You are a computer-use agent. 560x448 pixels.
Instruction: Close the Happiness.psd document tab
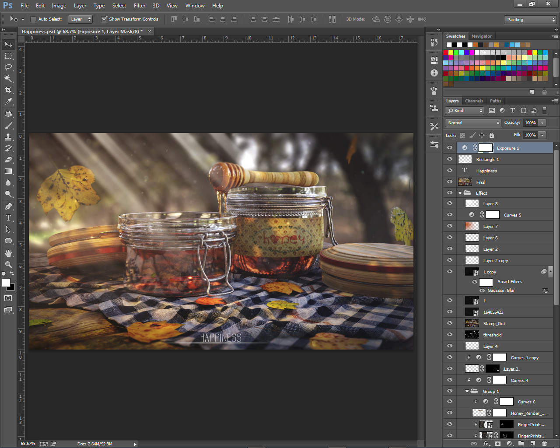pos(150,31)
